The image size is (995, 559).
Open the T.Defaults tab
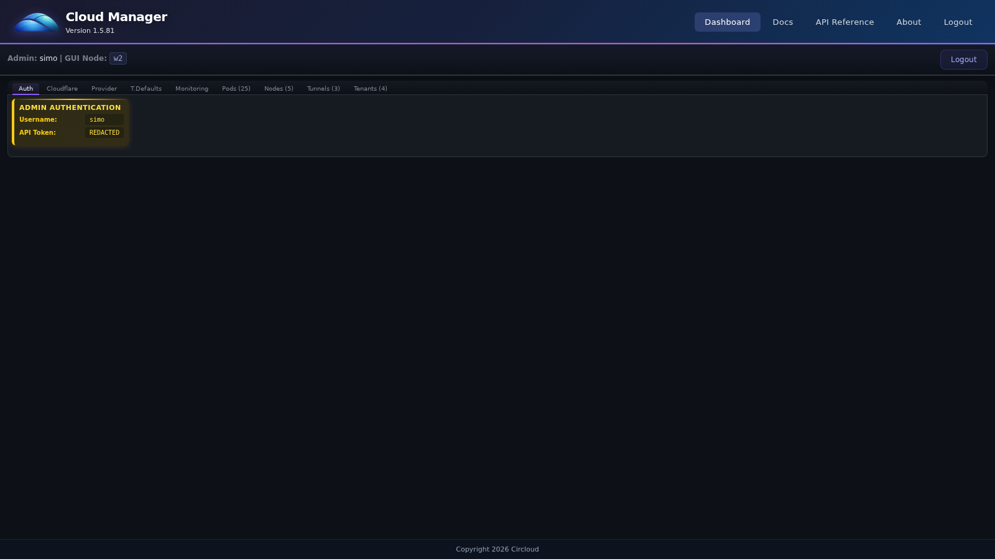[x=146, y=88]
